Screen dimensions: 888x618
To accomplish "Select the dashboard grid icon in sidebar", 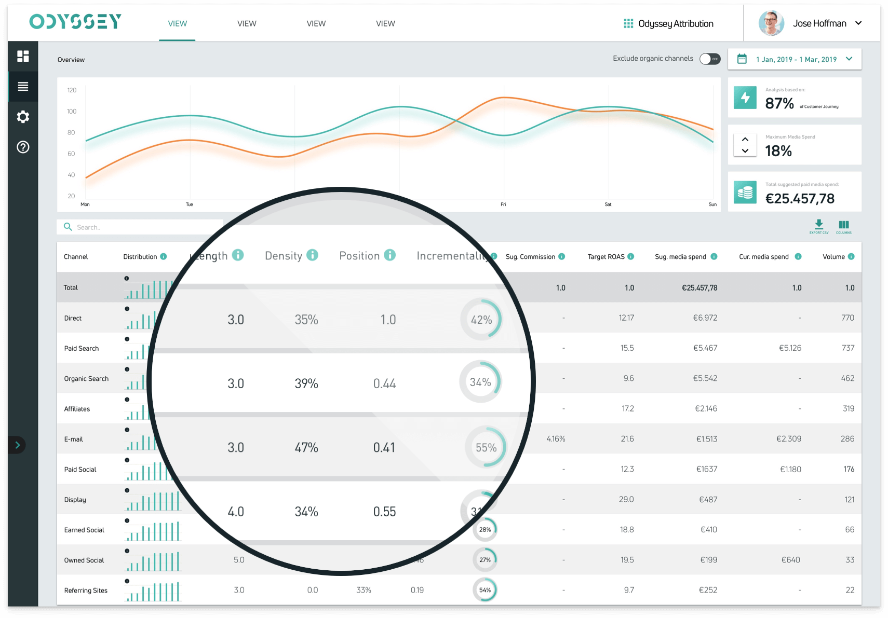I will click(22, 56).
